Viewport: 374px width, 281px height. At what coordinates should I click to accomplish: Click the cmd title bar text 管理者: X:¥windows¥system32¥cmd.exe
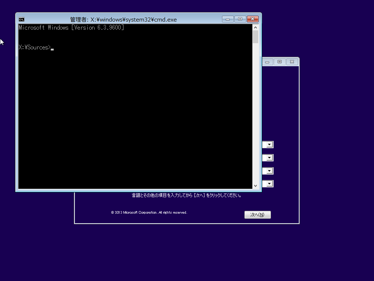coord(123,20)
